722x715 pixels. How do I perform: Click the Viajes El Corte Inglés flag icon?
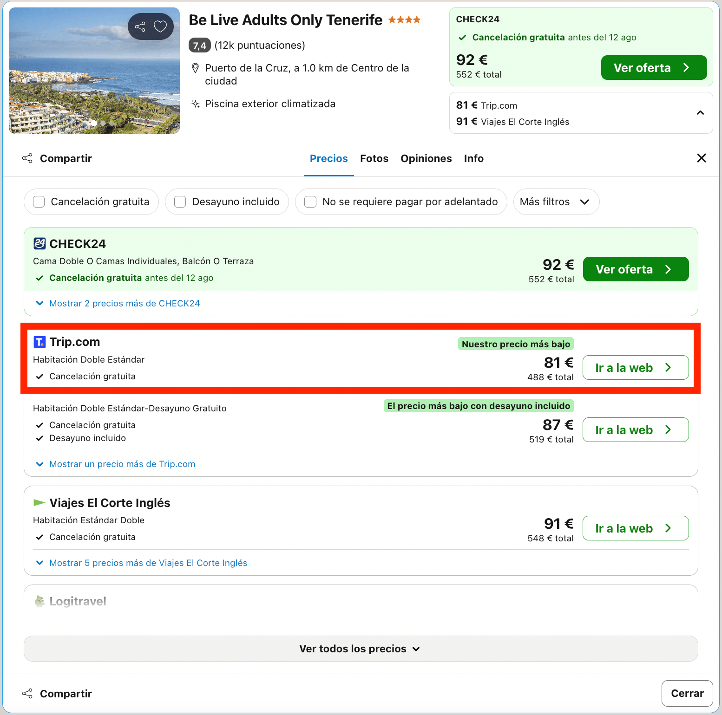39,503
